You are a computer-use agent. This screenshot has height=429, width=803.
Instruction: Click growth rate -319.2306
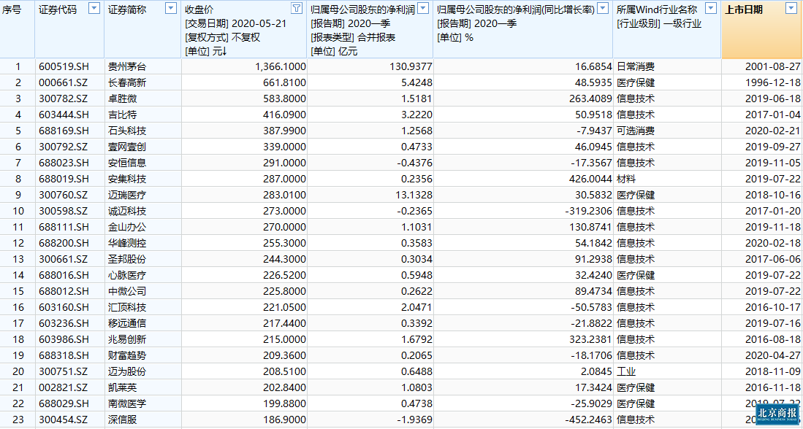click(x=590, y=211)
